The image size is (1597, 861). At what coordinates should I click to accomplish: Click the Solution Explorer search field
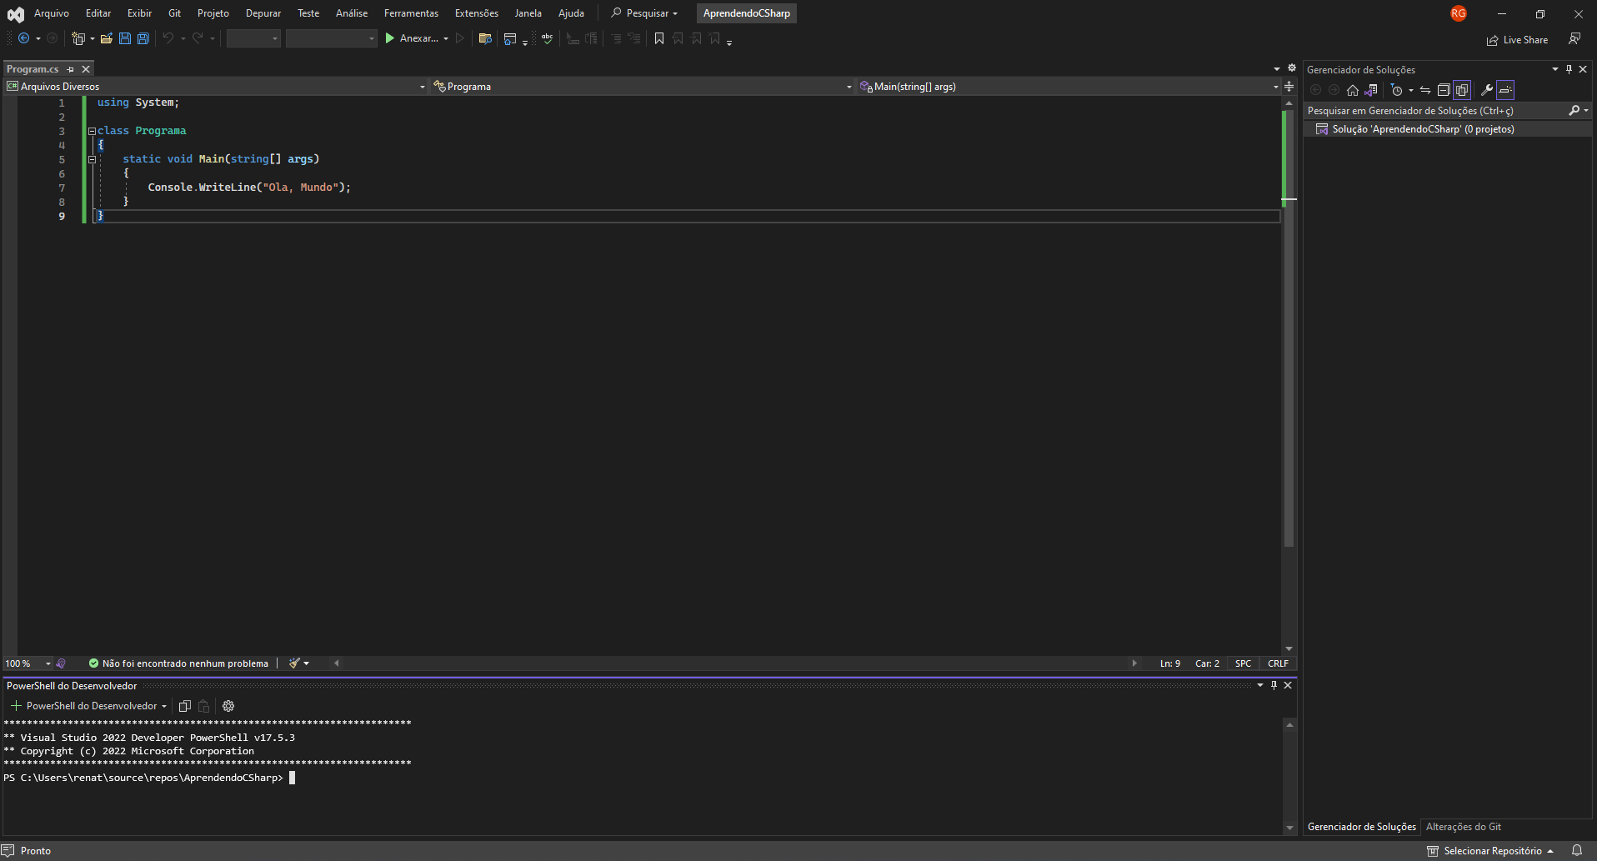1435,111
